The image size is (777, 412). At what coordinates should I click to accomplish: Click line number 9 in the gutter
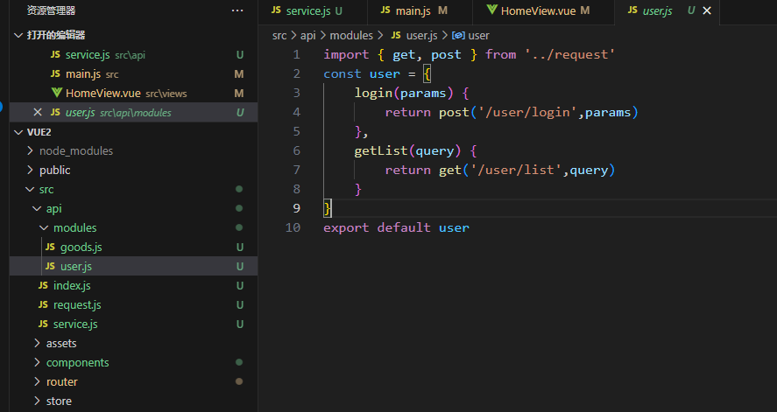296,208
